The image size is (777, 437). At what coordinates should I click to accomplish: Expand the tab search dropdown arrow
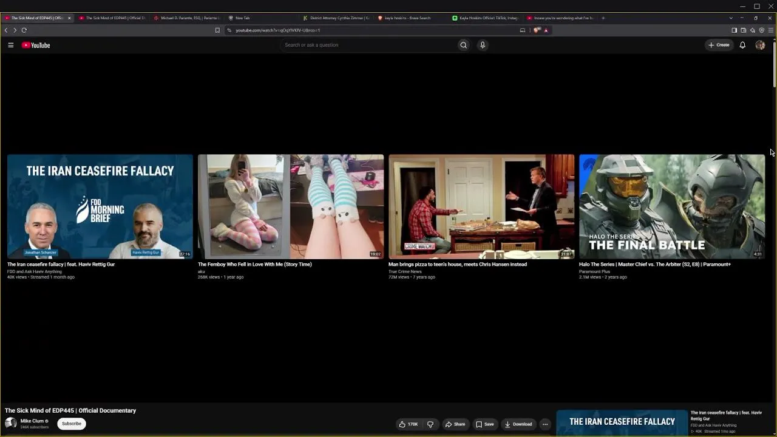pyautogui.click(x=731, y=18)
